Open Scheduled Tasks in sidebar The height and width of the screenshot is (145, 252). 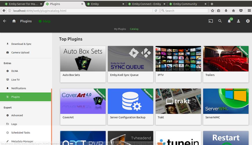(26, 133)
